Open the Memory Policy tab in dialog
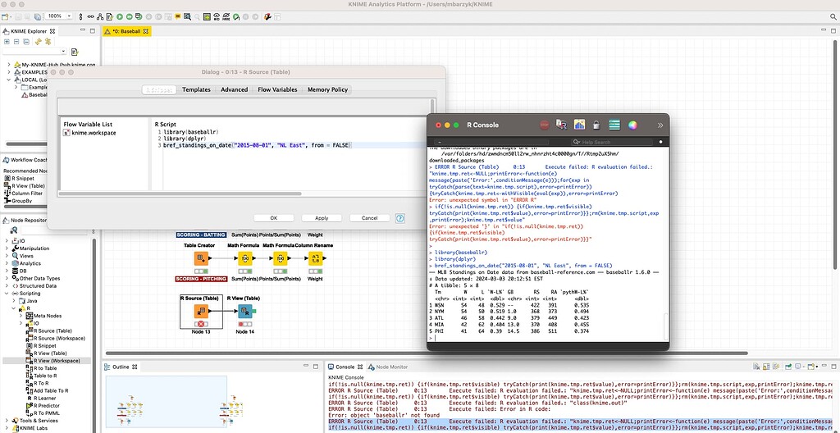This screenshot has height=433, width=840. tap(327, 89)
